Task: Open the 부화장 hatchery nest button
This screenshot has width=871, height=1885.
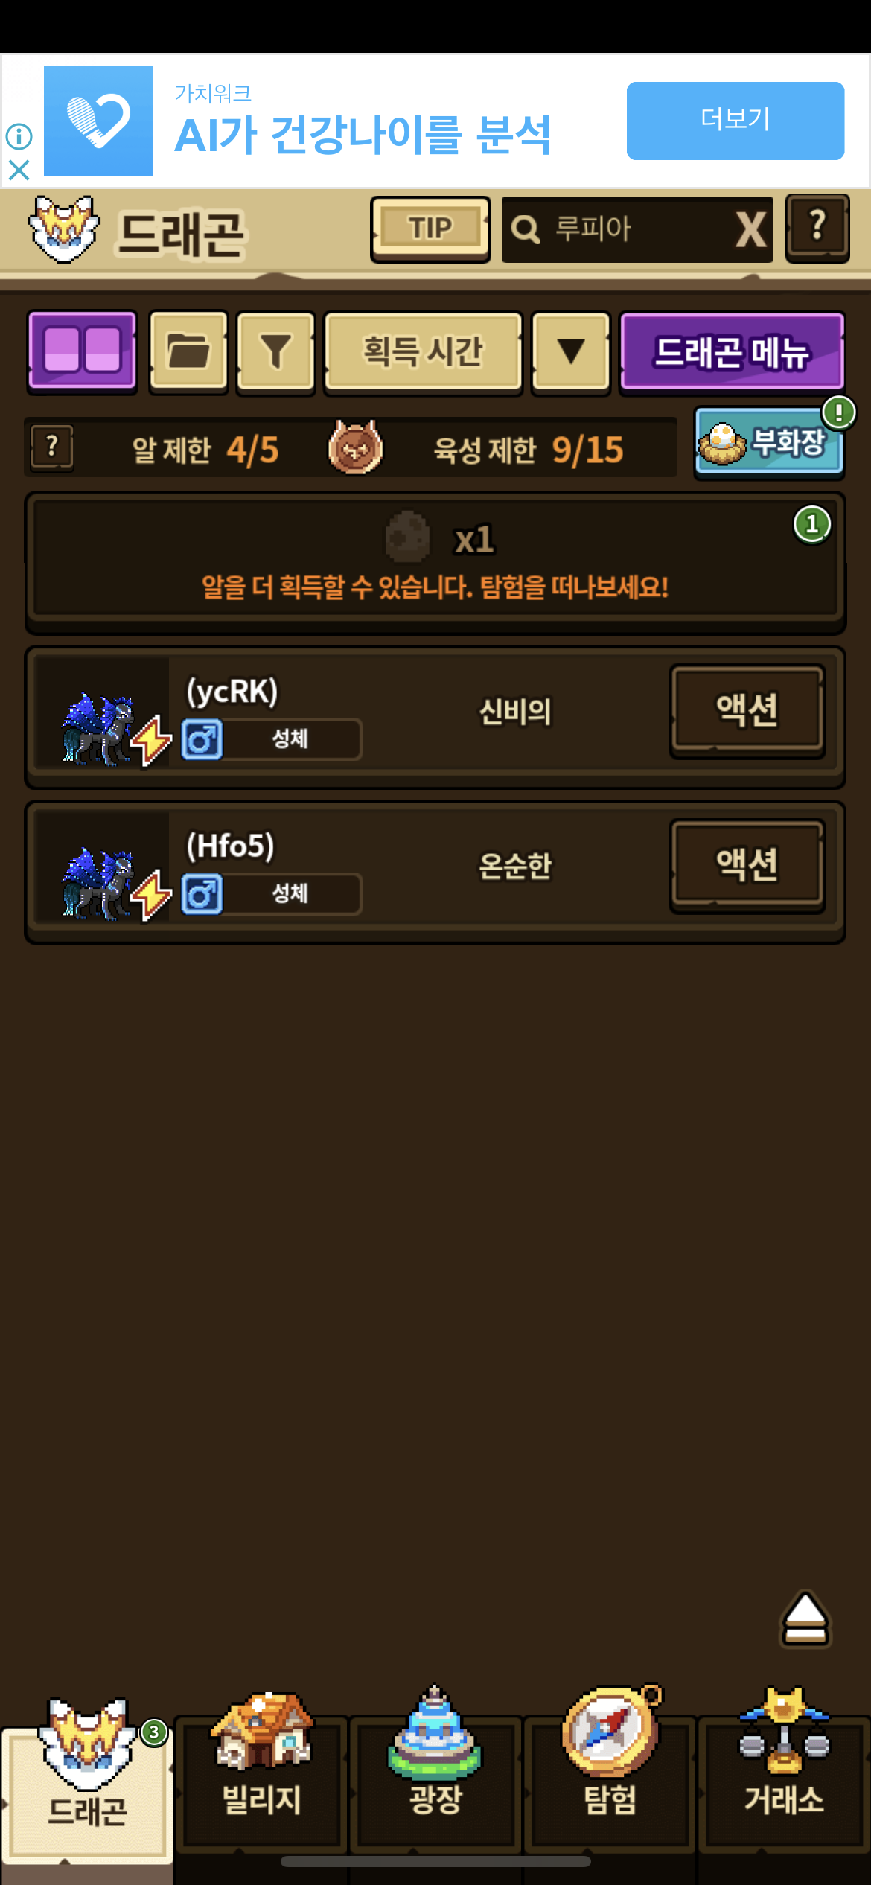Action: 769,442
